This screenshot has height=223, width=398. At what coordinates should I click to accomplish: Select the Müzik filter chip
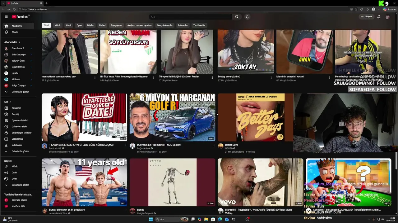click(58, 25)
